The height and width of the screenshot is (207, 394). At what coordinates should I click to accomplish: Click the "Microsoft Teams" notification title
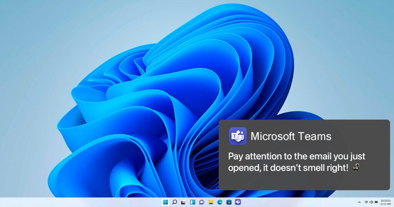(291, 136)
